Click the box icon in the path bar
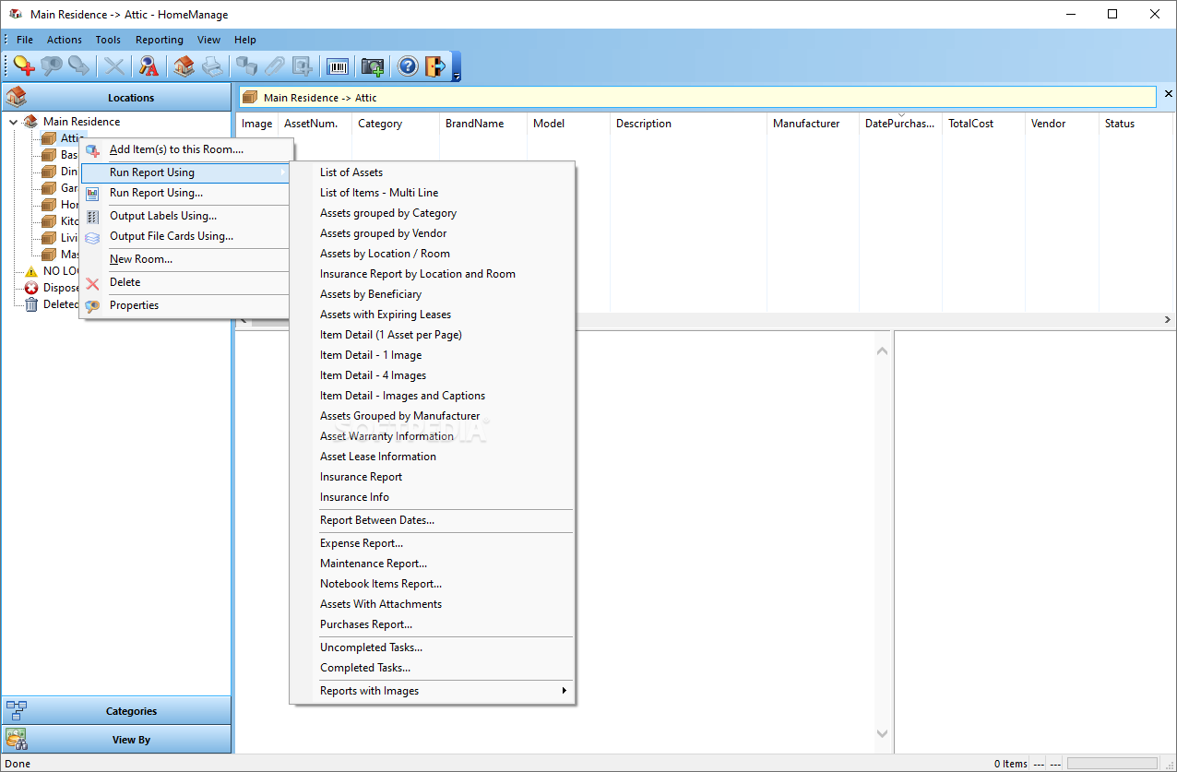The width and height of the screenshot is (1177, 772). tap(249, 97)
